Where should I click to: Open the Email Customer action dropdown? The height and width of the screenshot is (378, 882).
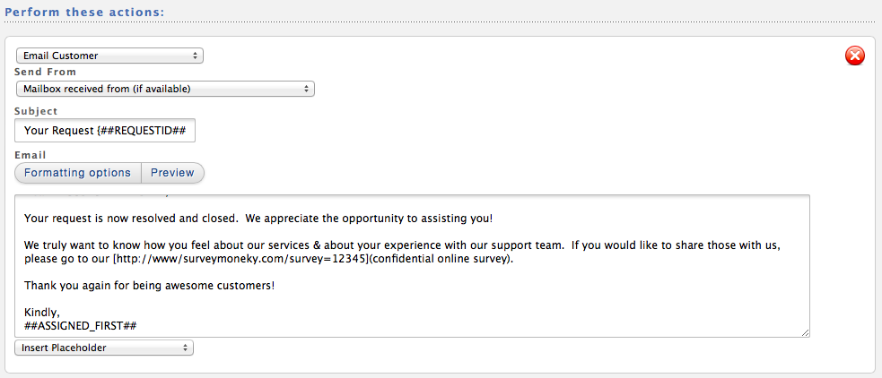coord(109,56)
